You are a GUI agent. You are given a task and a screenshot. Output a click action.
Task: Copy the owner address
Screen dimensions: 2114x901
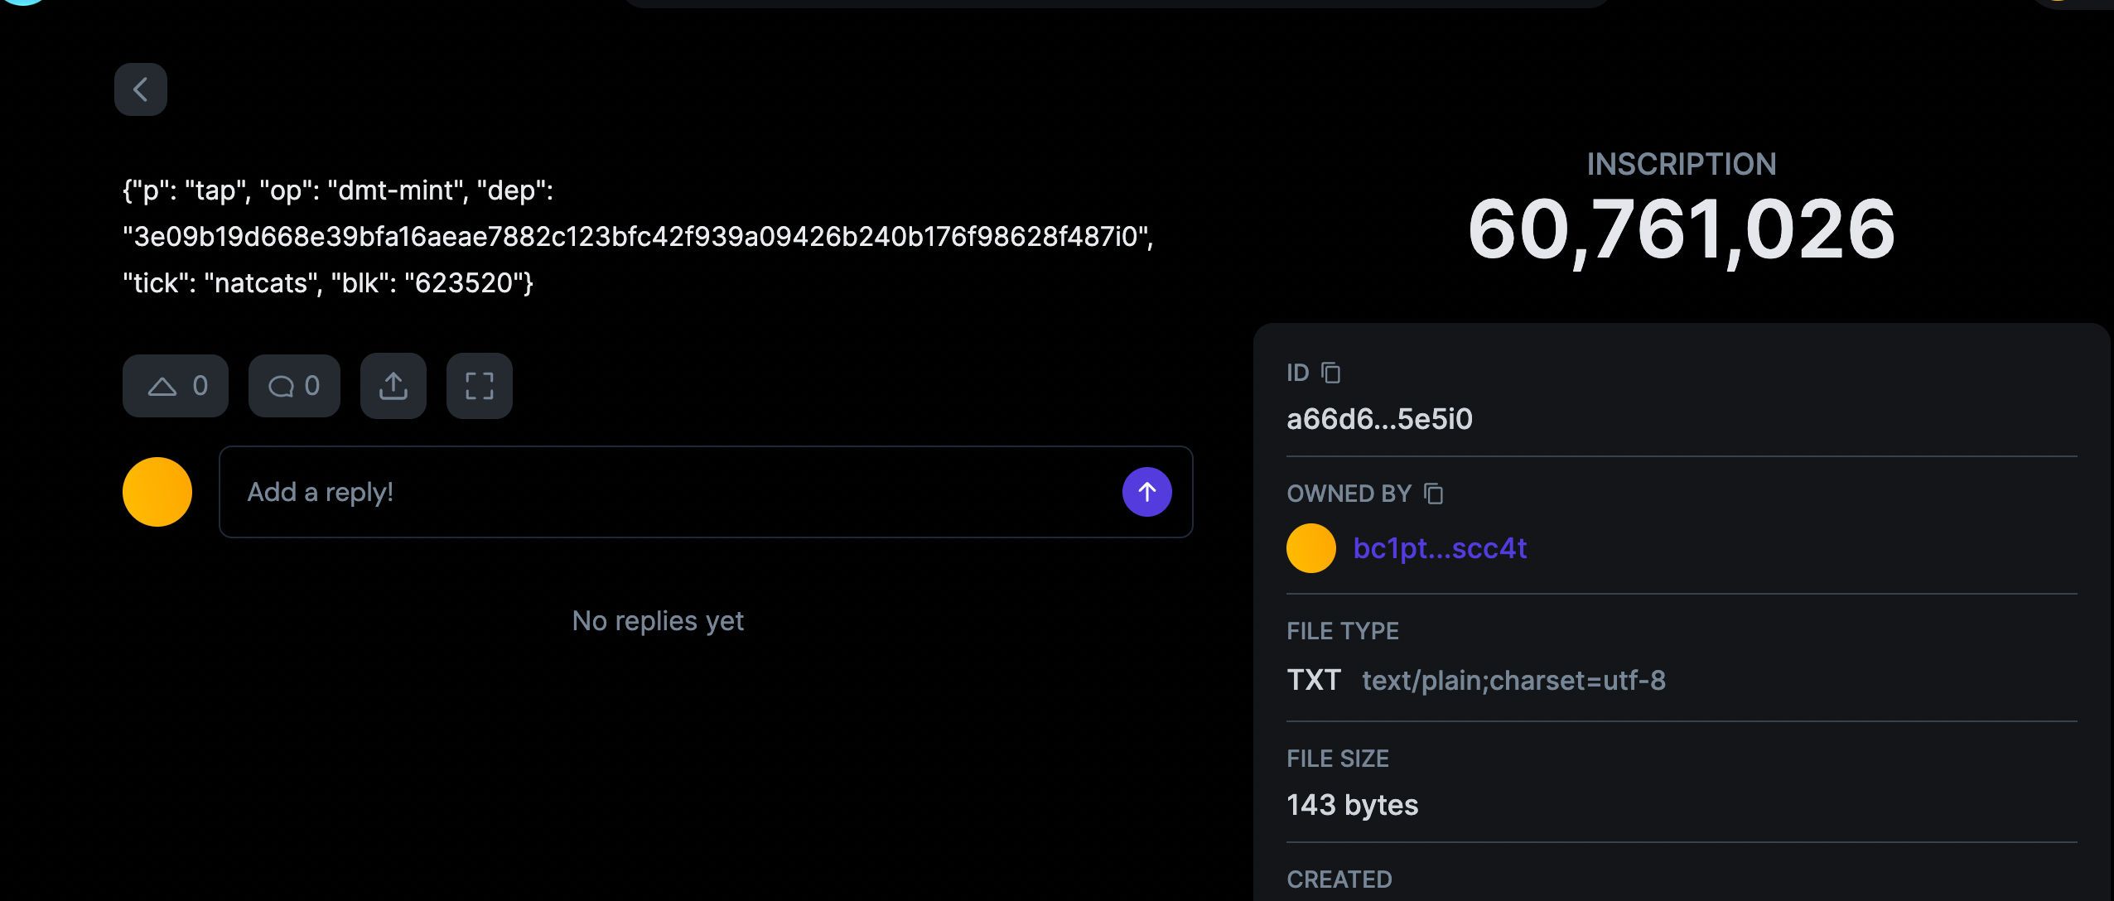coord(1434,494)
